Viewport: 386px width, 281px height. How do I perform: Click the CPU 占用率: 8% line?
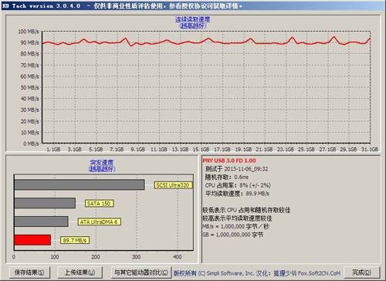coord(238,185)
